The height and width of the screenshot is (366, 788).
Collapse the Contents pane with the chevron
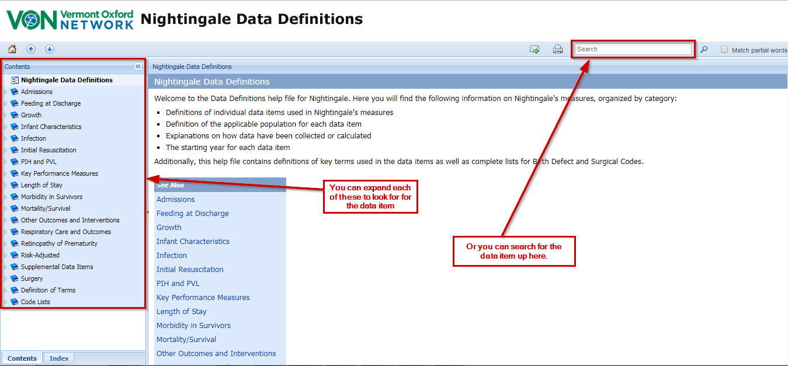coord(138,67)
